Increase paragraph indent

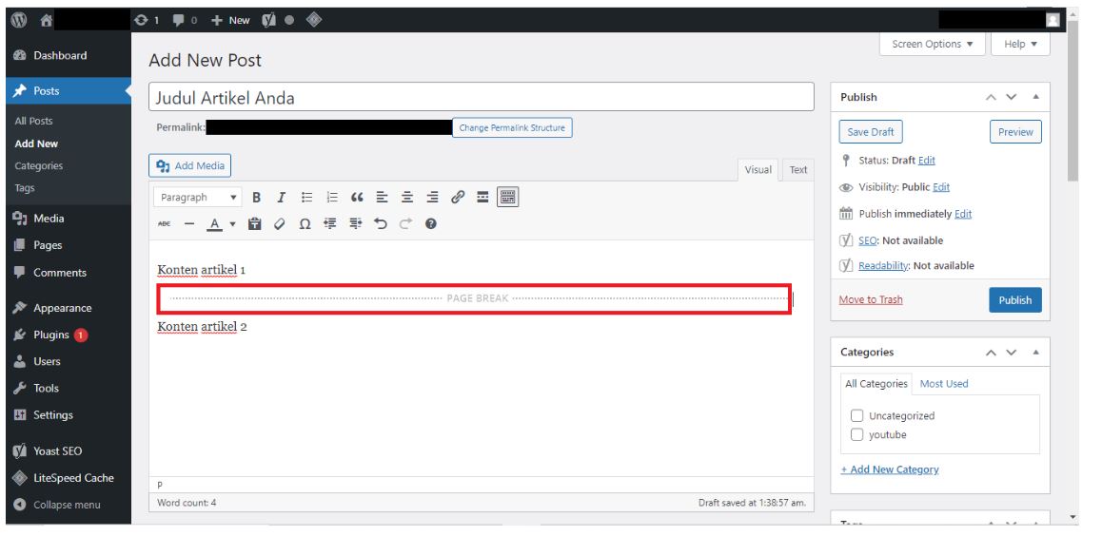[x=356, y=223]
